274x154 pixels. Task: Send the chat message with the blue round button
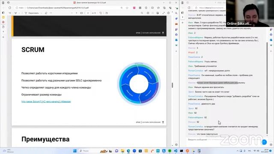tap(264, 142)
